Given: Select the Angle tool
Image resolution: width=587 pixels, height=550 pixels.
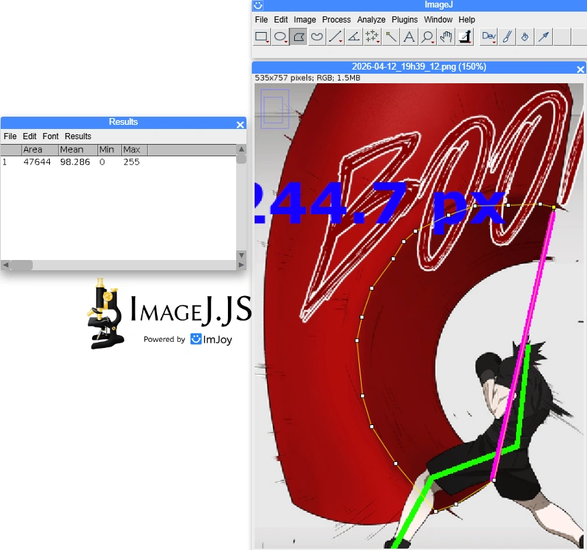Looking at the screenshot, I should coord(354,37).
